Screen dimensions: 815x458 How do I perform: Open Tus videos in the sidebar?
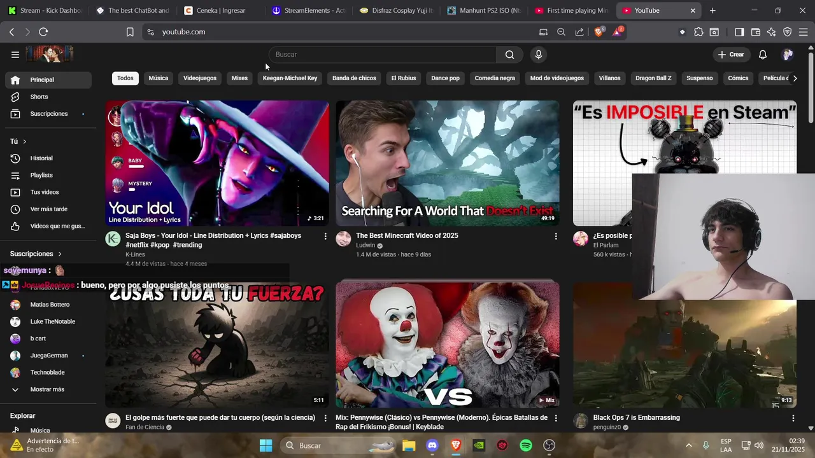click(x=48, y=192)
